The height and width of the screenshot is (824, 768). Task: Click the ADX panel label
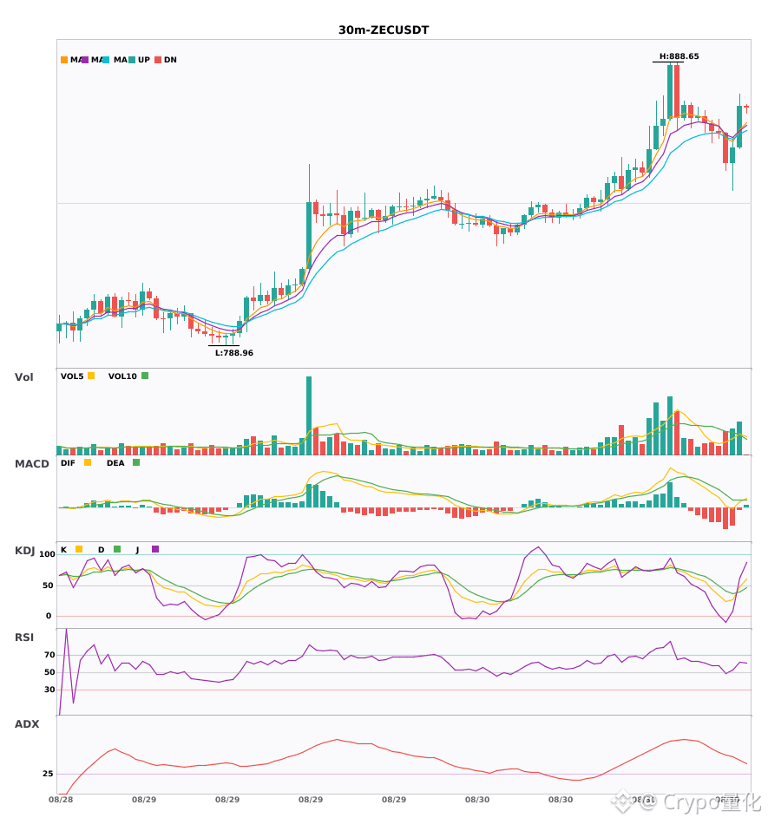pos(27,724)
